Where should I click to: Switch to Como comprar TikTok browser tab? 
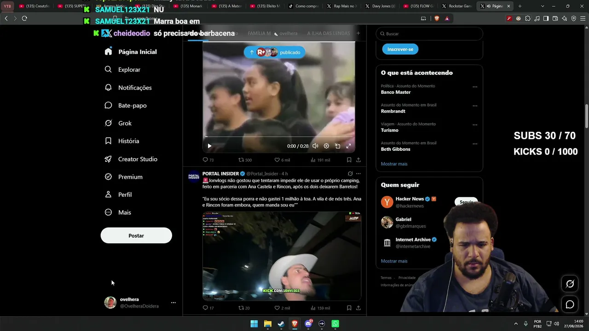coord(303,6)
